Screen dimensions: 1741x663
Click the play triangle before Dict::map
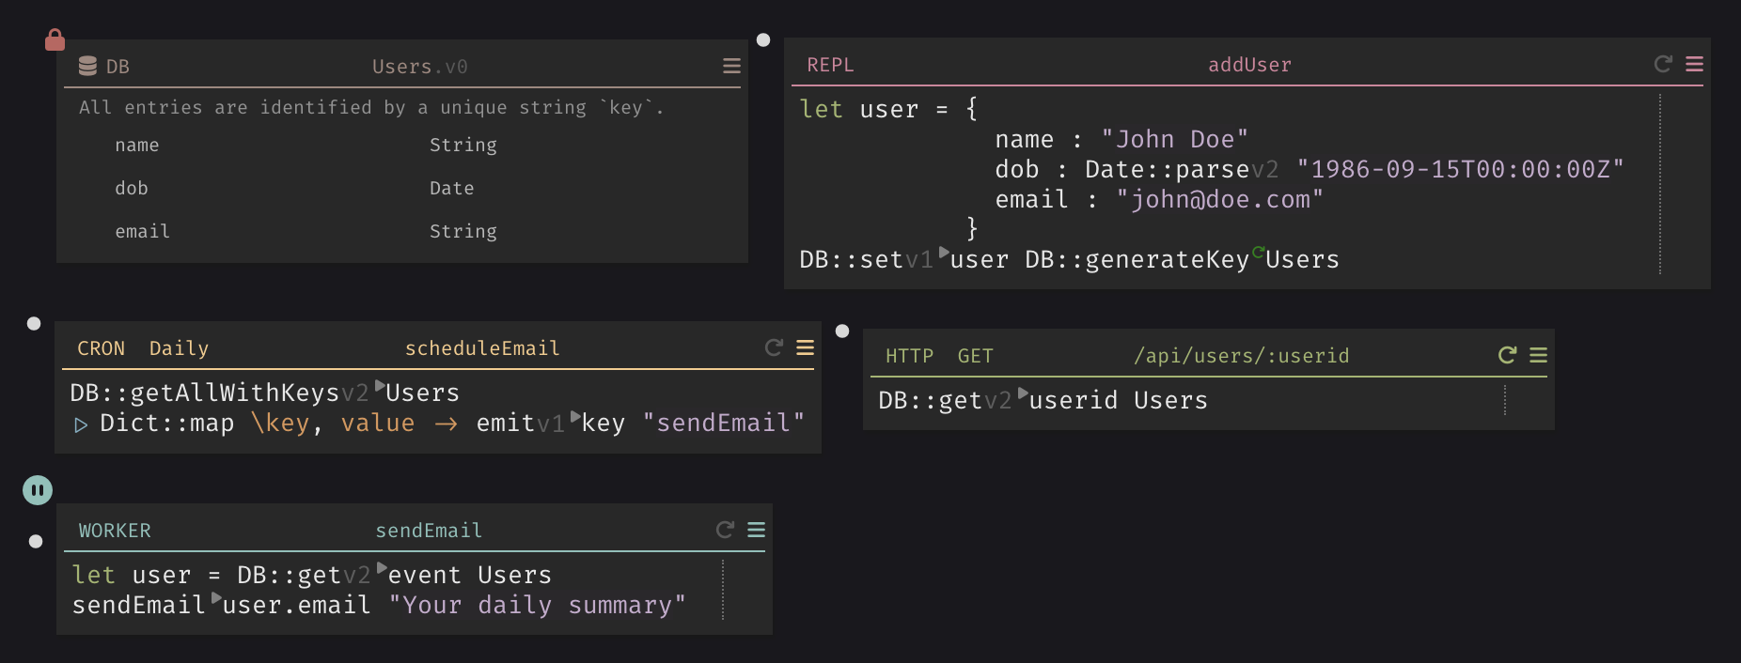81,424
